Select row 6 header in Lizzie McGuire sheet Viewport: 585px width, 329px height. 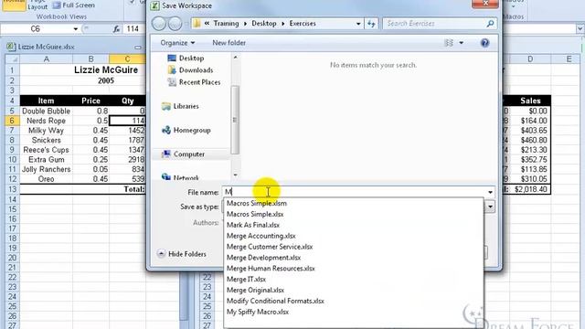(x=12, y=121)
